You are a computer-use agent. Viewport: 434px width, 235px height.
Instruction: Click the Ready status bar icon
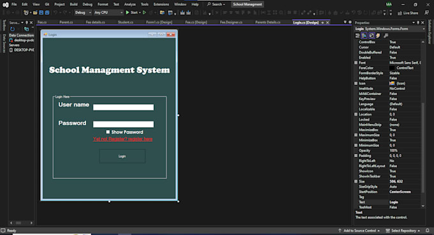click(x=3, y=231)
